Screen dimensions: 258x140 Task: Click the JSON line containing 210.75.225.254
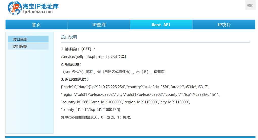pyautogui.click(x=135, y=87)
